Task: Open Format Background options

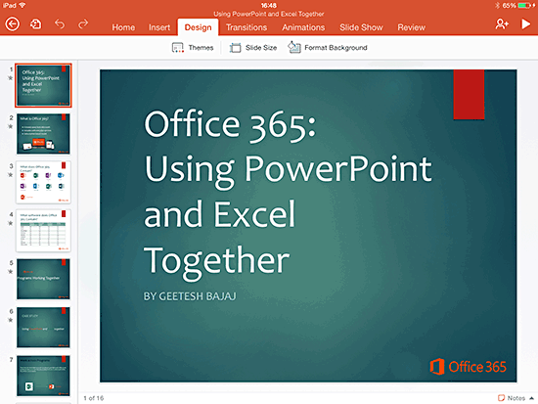Action: (x=328, y=47)
